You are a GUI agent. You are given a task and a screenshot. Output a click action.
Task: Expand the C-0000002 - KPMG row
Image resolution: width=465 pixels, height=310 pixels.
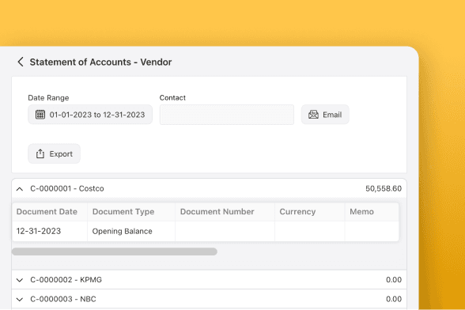click(x=20, y=280)
